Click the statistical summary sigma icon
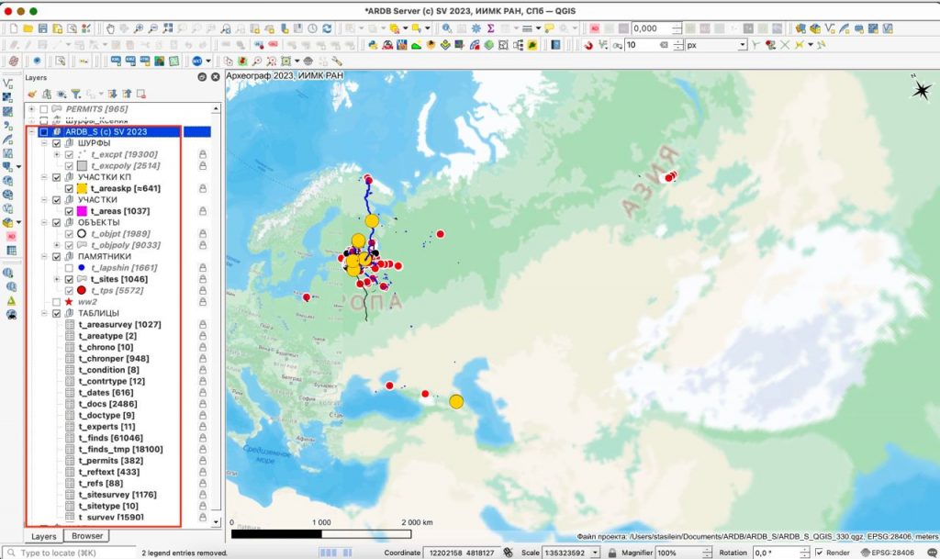Viewport: 940px width, 559px height. (491, 29)
